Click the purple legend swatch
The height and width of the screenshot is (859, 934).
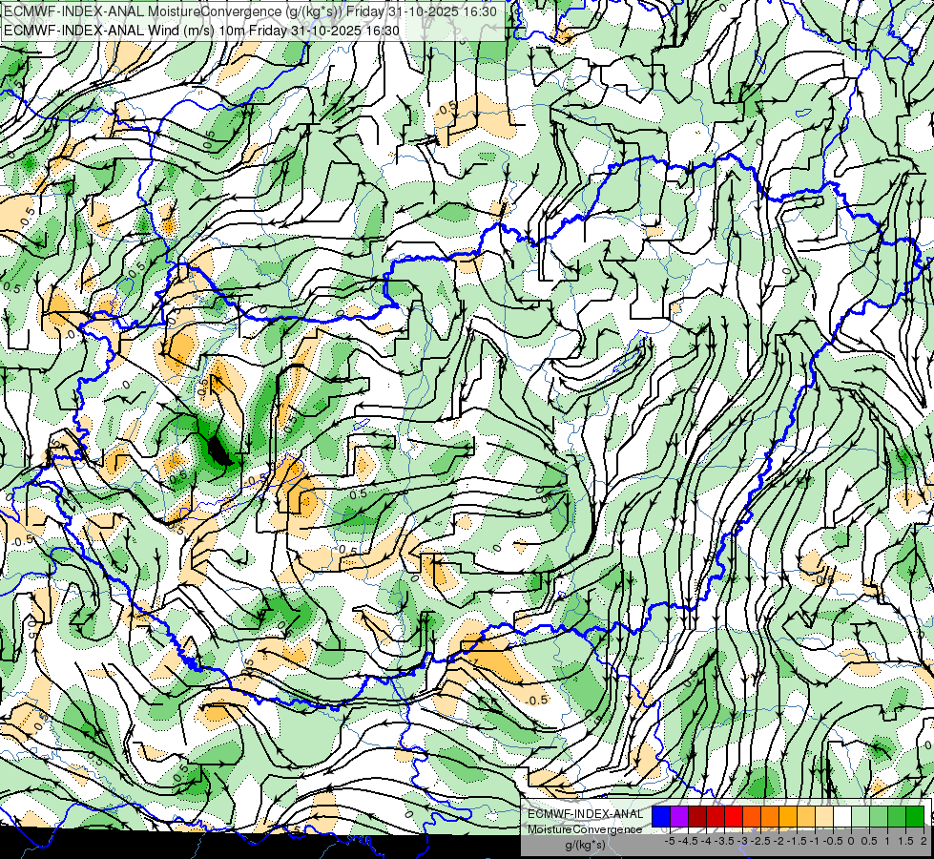pos(679,817)
